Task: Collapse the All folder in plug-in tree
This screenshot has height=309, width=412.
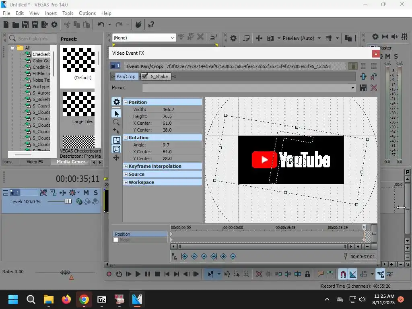Action: 12,48
